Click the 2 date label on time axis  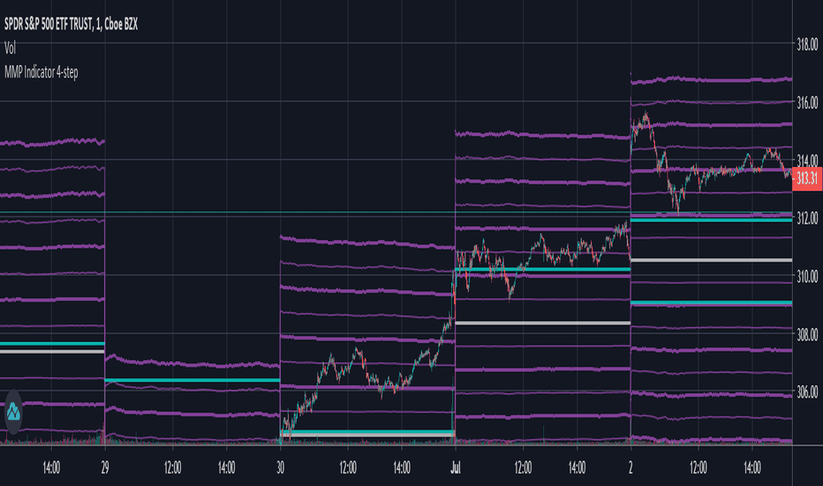[630, 467]
